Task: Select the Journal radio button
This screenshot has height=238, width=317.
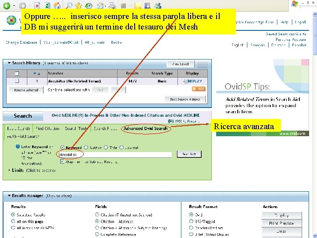Action: click(x=122, y=147)
